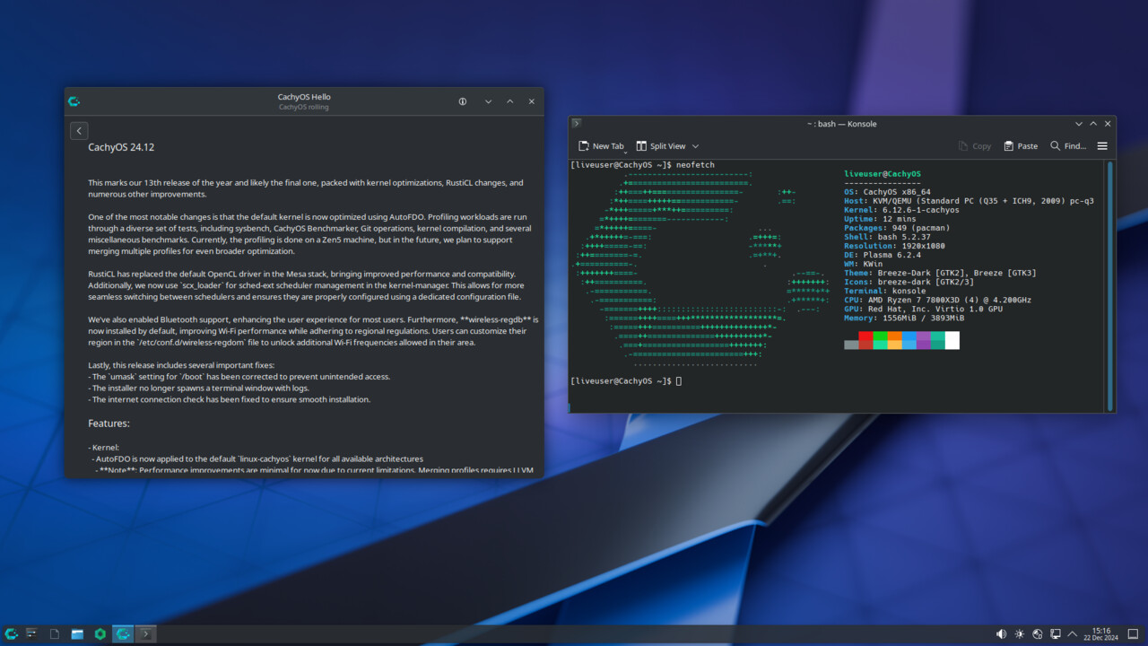The height and width of the screenshot is (646, 1148).
Task: Open the Konsole hamburger menu
Action: pos(1102,145)
